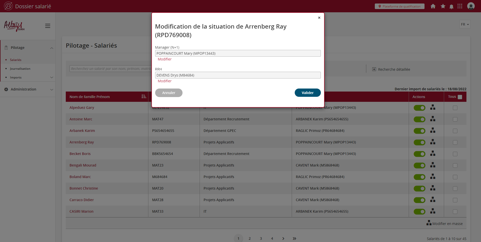Screen dimensions: 481x242
Task: Check the Tous select-all checkbox
Action: tap(460, 97)
